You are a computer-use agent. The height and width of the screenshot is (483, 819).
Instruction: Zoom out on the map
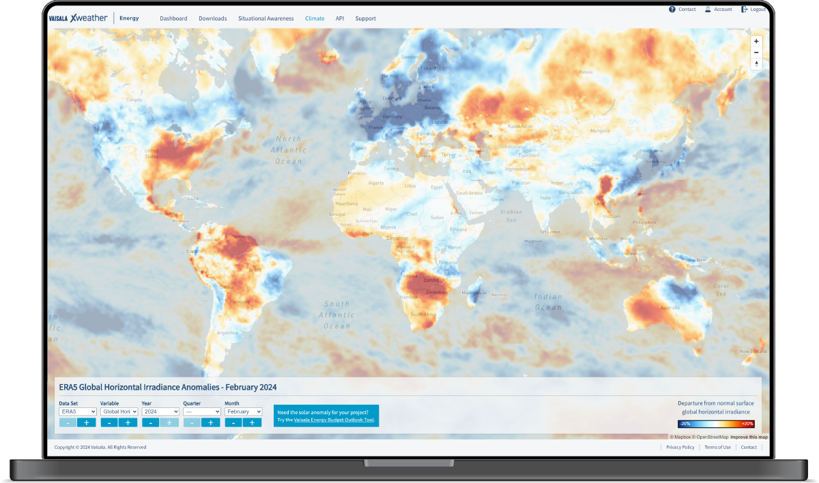click(756, 52)
